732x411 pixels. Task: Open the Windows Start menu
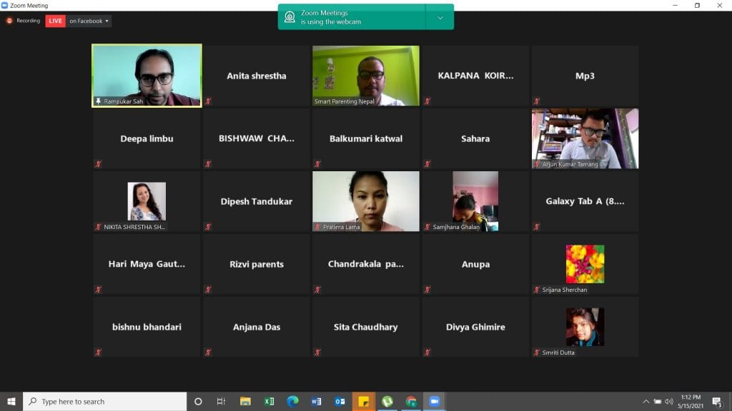[11, 401]
